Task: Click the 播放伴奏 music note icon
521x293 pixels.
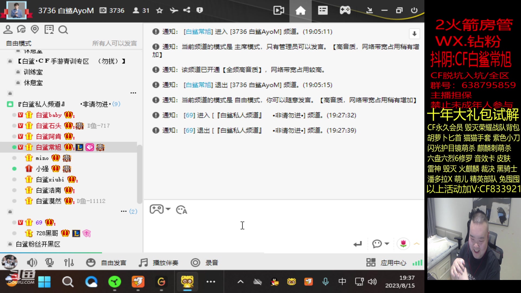Action: (x=142, y=263)
